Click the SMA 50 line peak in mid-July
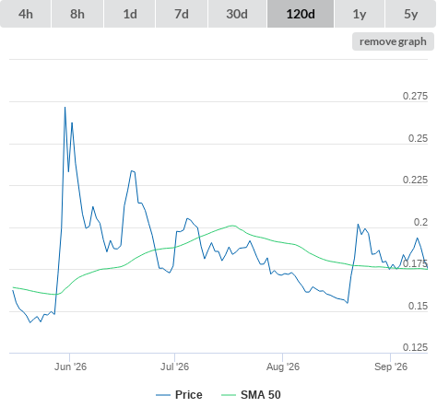 (x=232, y=226)
